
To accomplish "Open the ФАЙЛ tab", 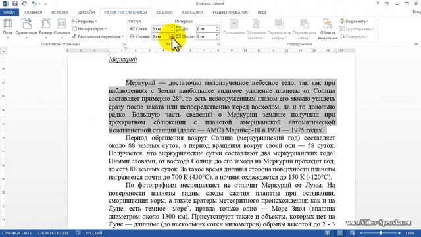I will point(9,13).
